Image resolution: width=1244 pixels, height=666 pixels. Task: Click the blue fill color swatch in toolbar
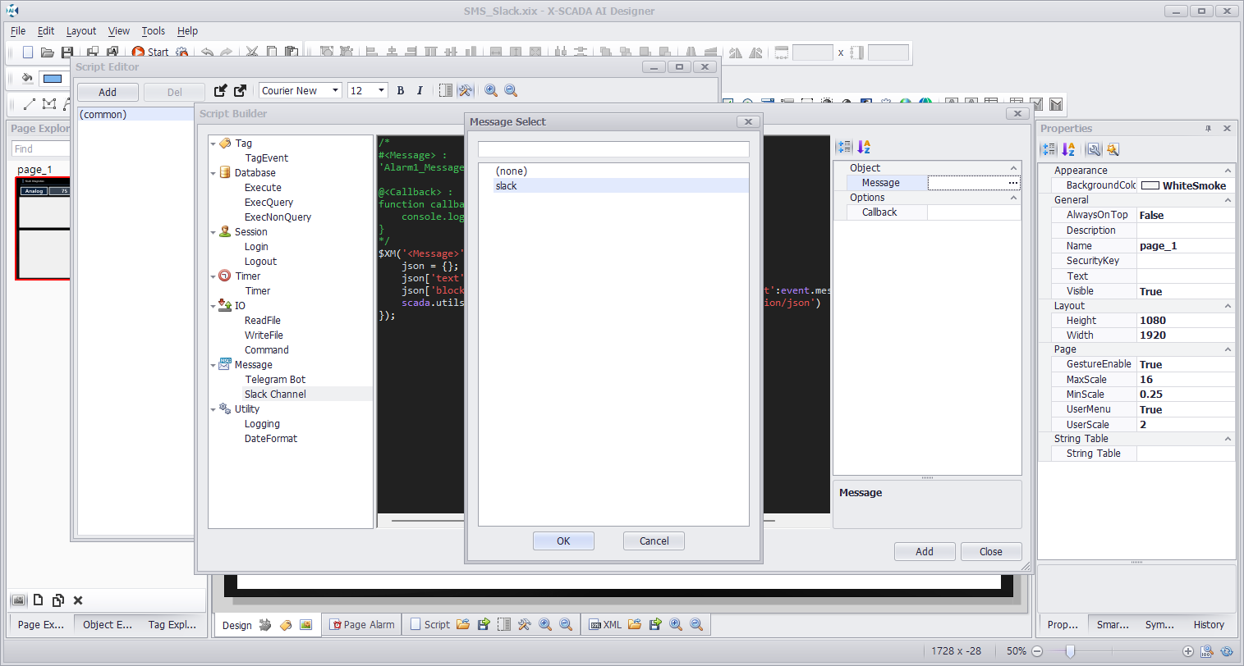point(53,79)
